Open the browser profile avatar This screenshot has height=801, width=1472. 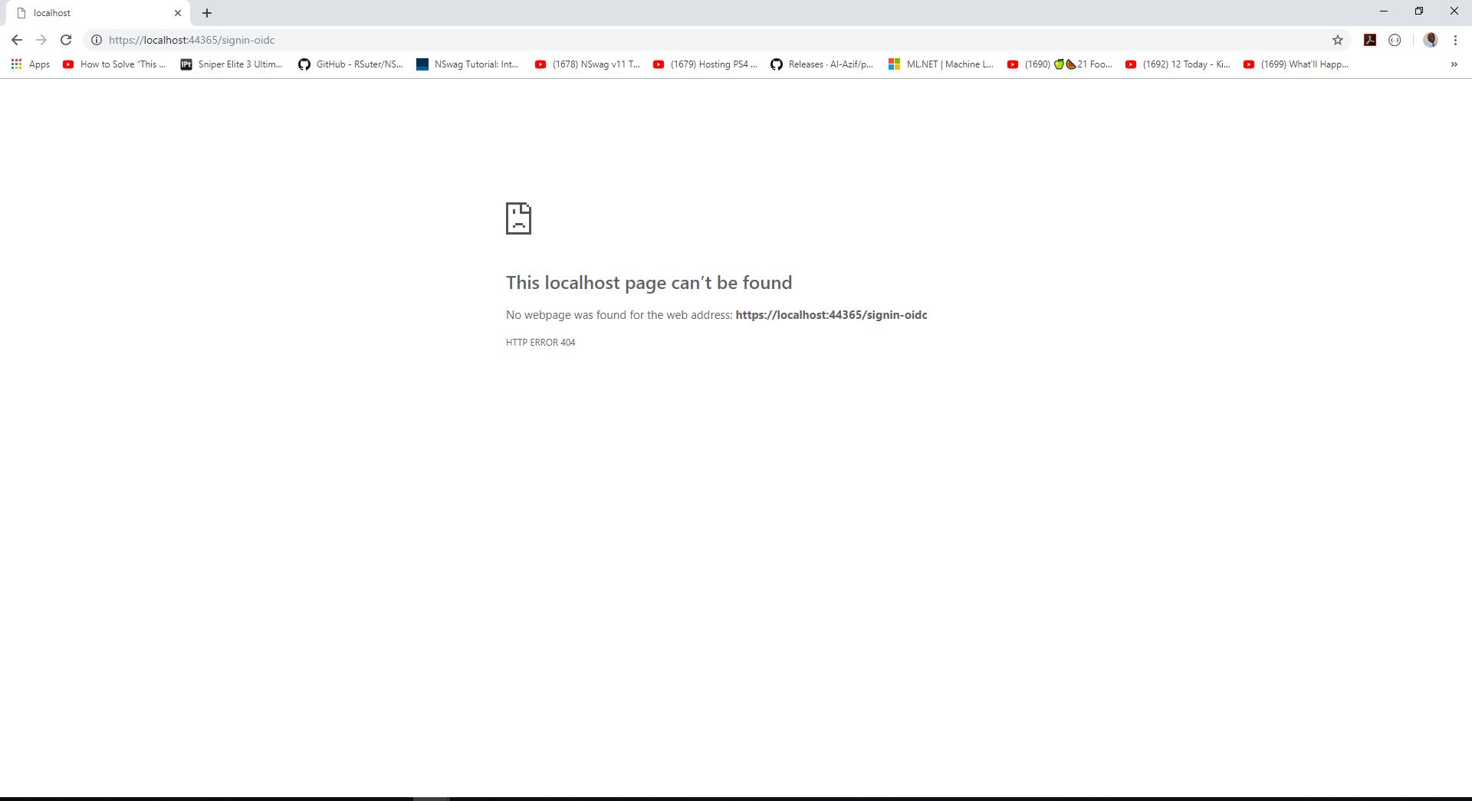point(1431,40)
